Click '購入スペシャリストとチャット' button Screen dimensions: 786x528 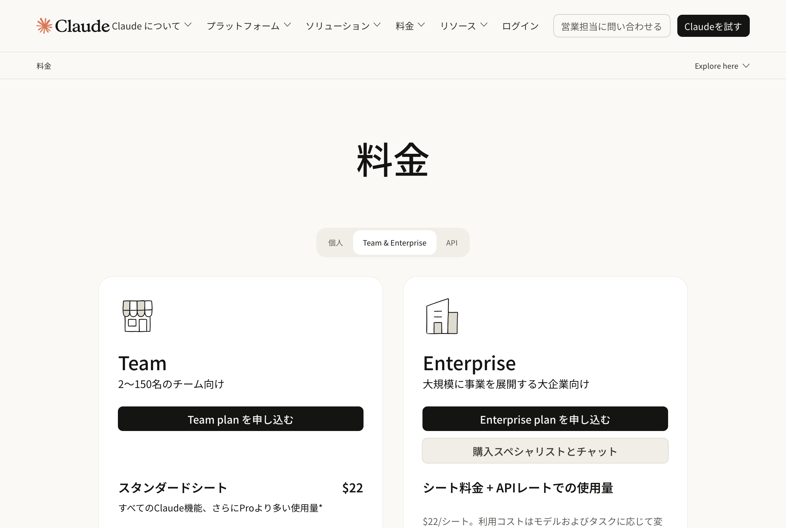pyautogui.click(x=545, y=451)
